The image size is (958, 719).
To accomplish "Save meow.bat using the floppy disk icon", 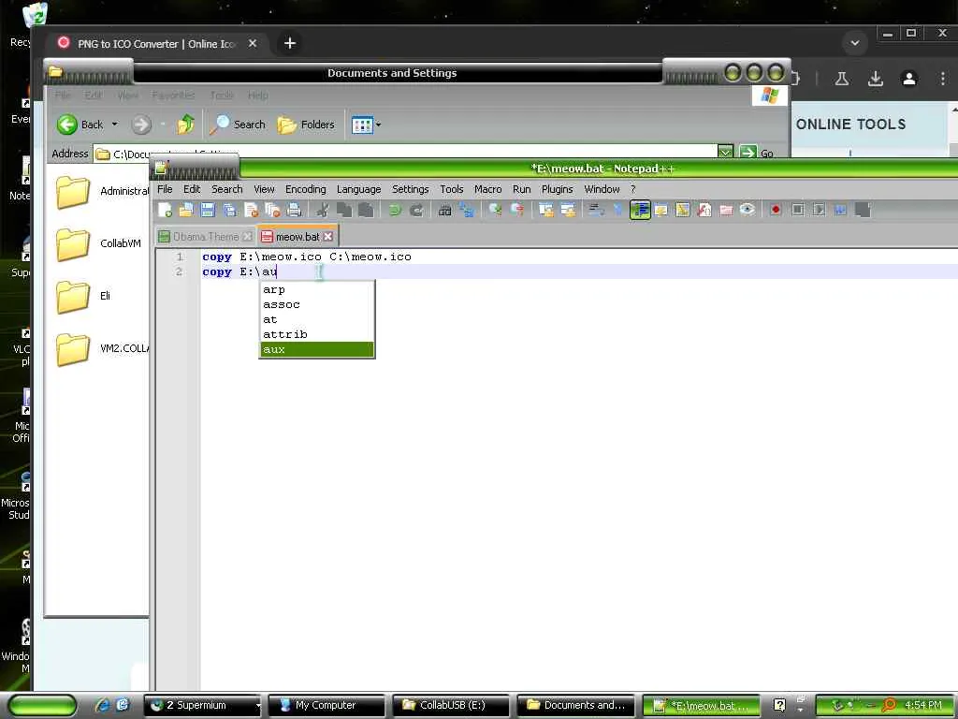I will click(x=208, y=211).
